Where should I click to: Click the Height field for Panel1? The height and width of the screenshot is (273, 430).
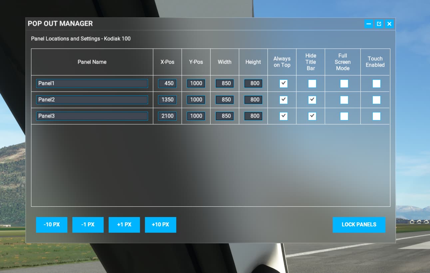coord(253,83)
